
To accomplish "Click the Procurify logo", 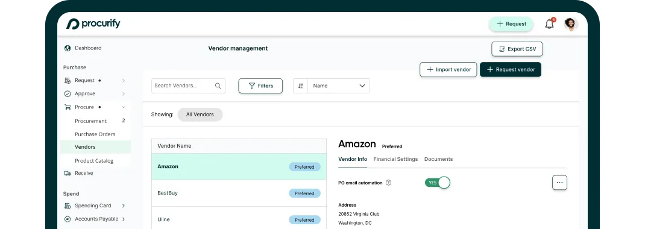I will [93, 24].
